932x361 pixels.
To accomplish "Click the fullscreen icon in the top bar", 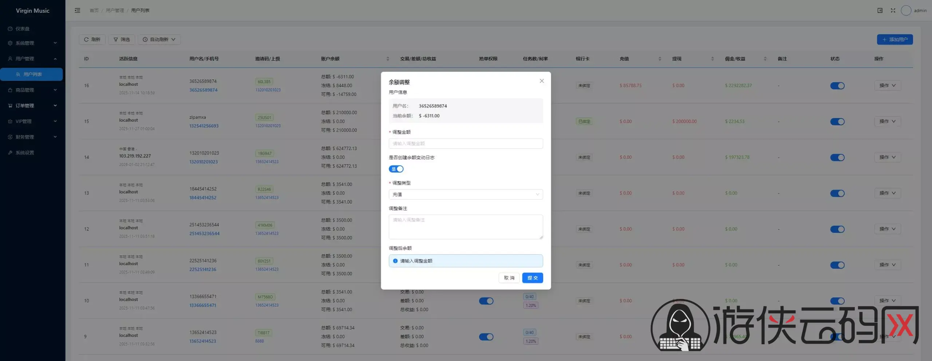I will pyautogui.click(x=893, y=11).
